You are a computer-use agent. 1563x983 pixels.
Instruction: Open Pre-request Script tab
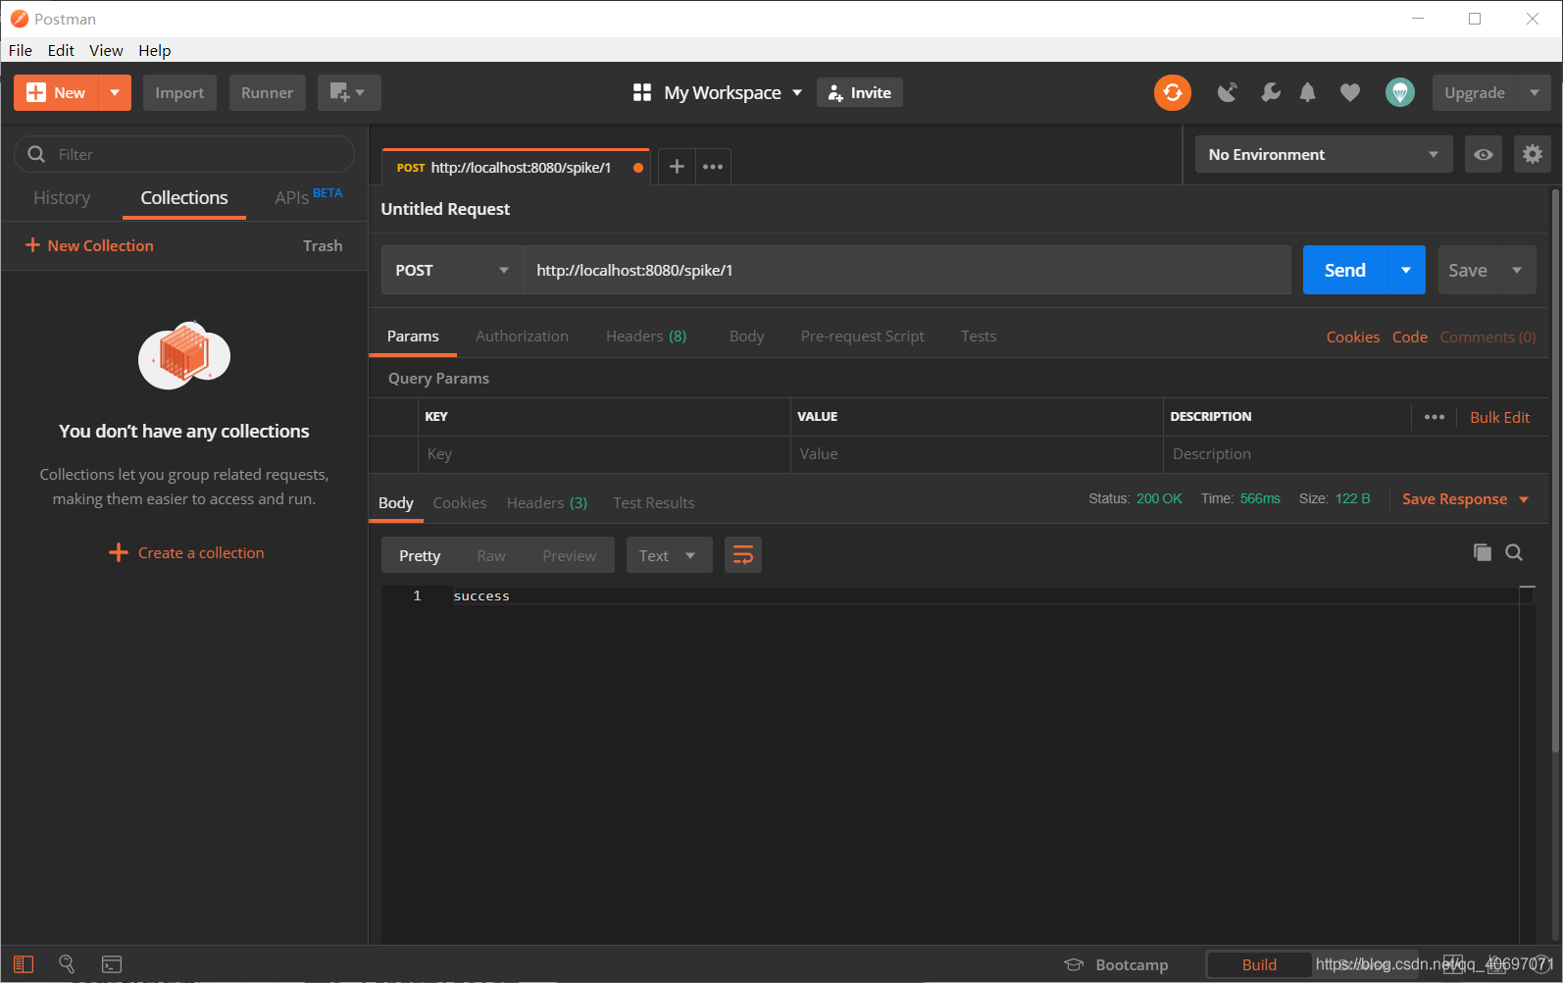(862, 336)
